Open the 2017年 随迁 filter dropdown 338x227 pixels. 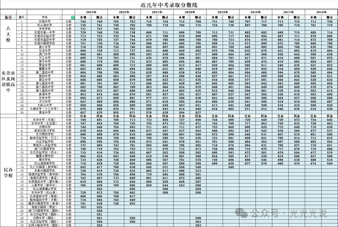[303, 17]
